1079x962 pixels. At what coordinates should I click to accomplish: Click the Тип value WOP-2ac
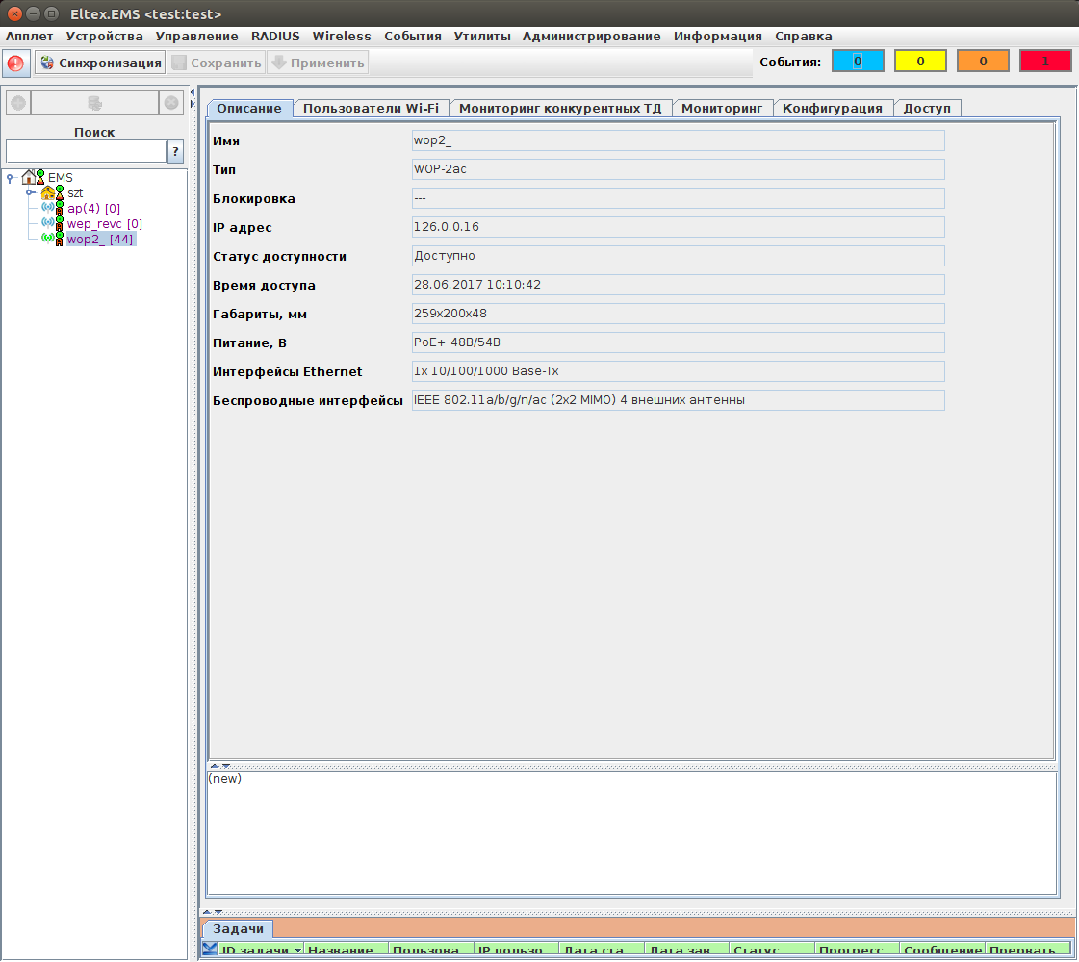tap(678, 169)
